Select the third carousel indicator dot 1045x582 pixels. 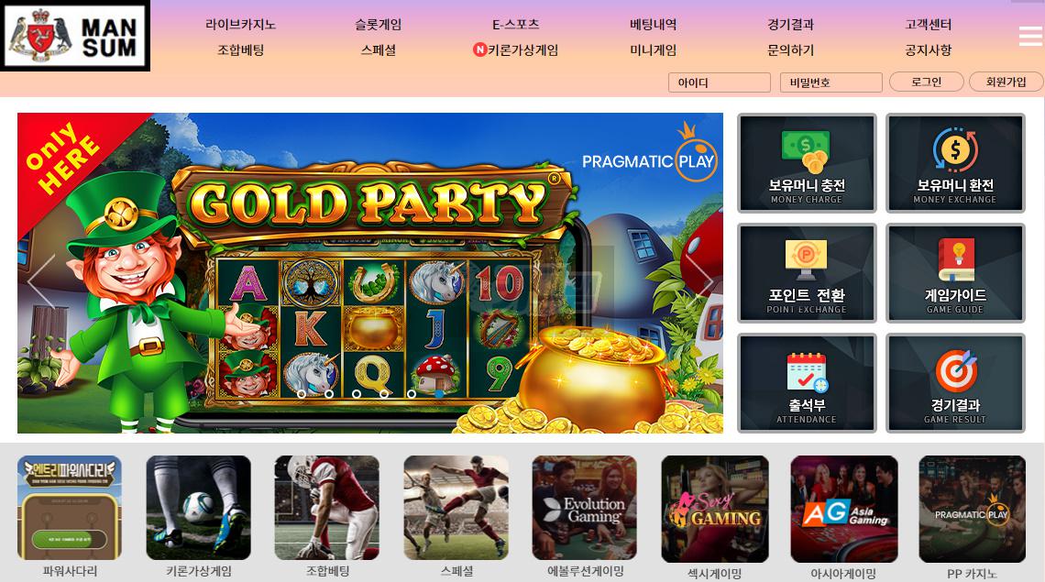coord(357,394)
